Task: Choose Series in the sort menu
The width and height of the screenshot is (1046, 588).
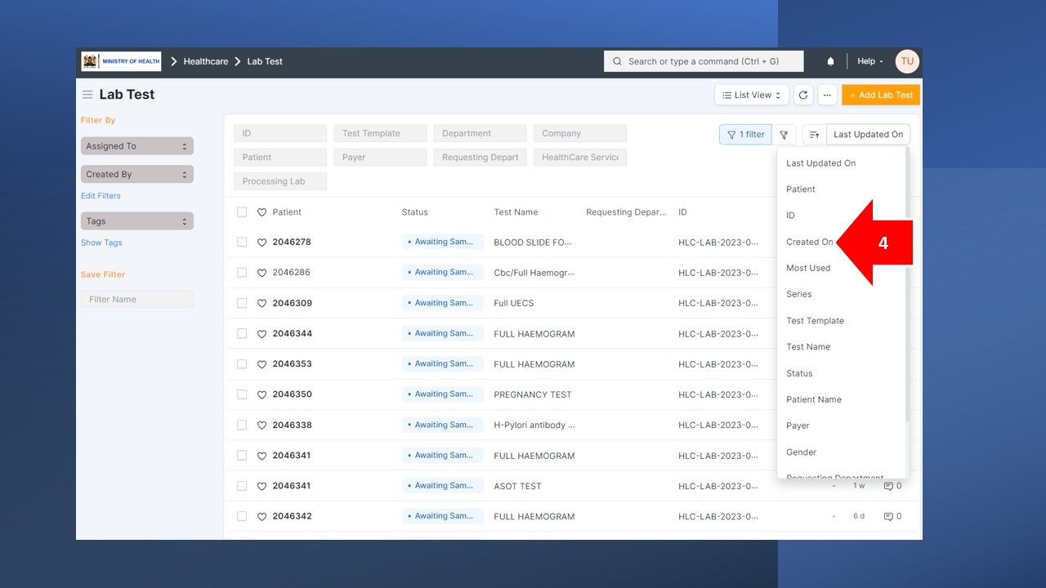Action: click(x=799, y=294)
